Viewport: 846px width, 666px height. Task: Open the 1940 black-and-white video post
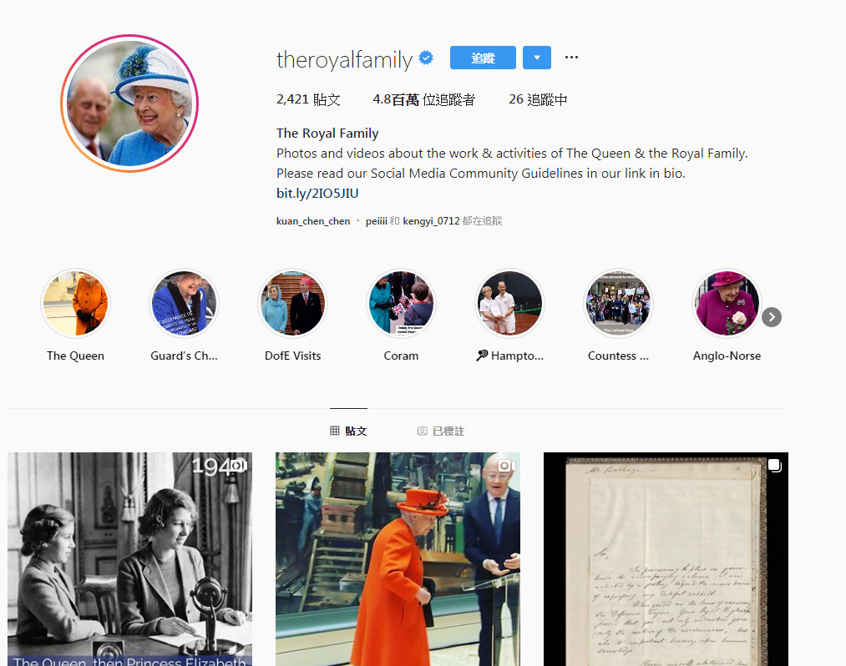pos(129,559)
